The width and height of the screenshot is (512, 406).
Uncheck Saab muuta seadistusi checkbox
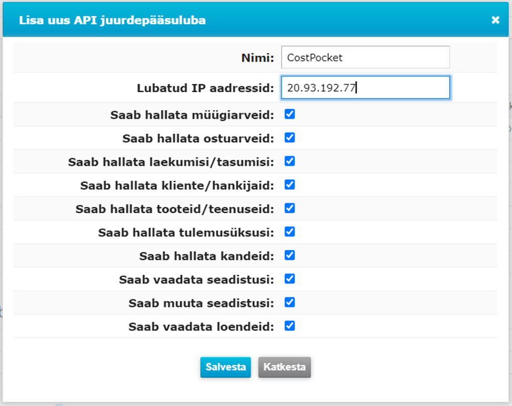[x=290, y=302]
